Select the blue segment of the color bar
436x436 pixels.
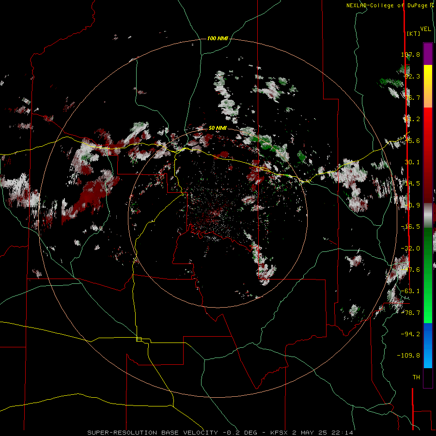(428, 345)
